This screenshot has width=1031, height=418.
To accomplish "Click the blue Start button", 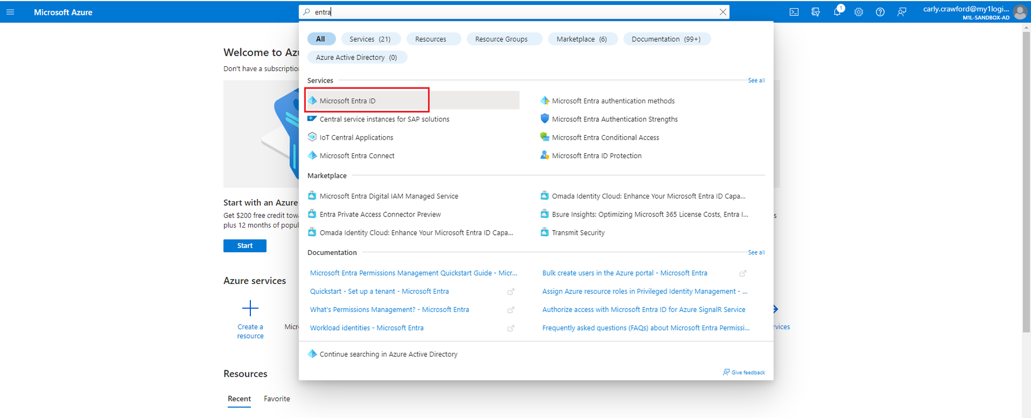I will pyautogui.click(x=245, y=246).
